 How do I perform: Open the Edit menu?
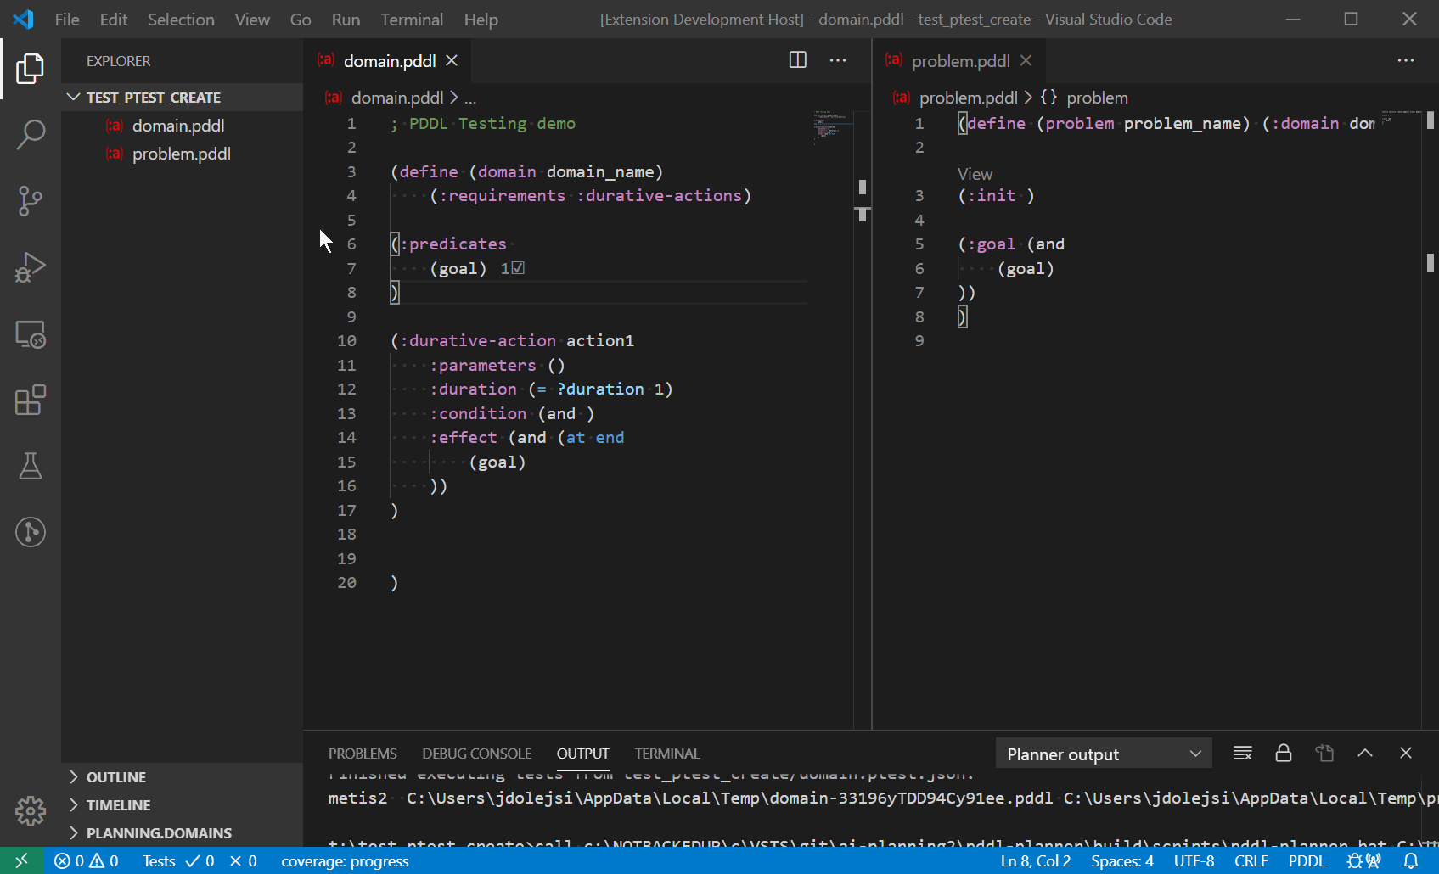[x=114, y=20]
